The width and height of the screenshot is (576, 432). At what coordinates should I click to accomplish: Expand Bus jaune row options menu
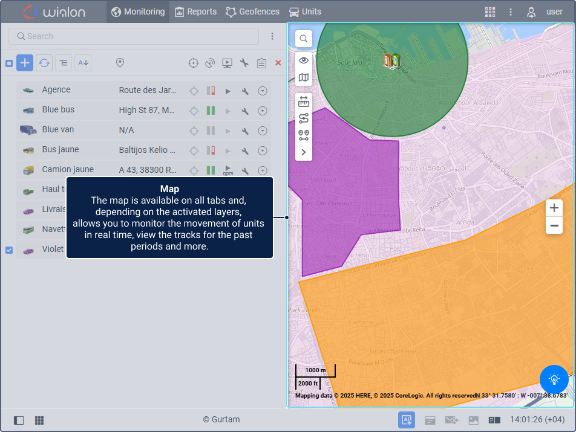click(x=263, y=150)
